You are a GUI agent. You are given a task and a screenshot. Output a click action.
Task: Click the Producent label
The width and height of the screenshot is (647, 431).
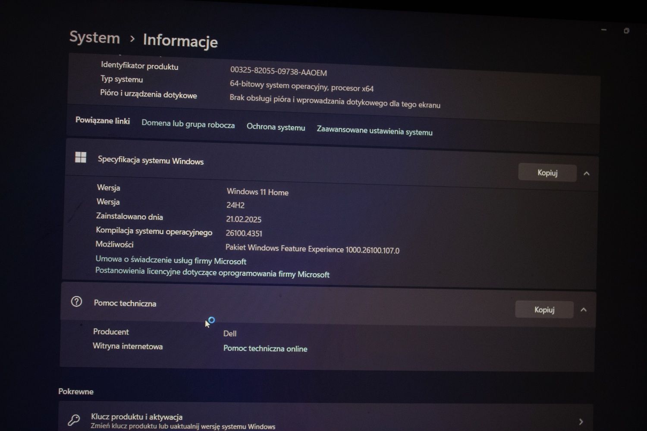(111, 331)
